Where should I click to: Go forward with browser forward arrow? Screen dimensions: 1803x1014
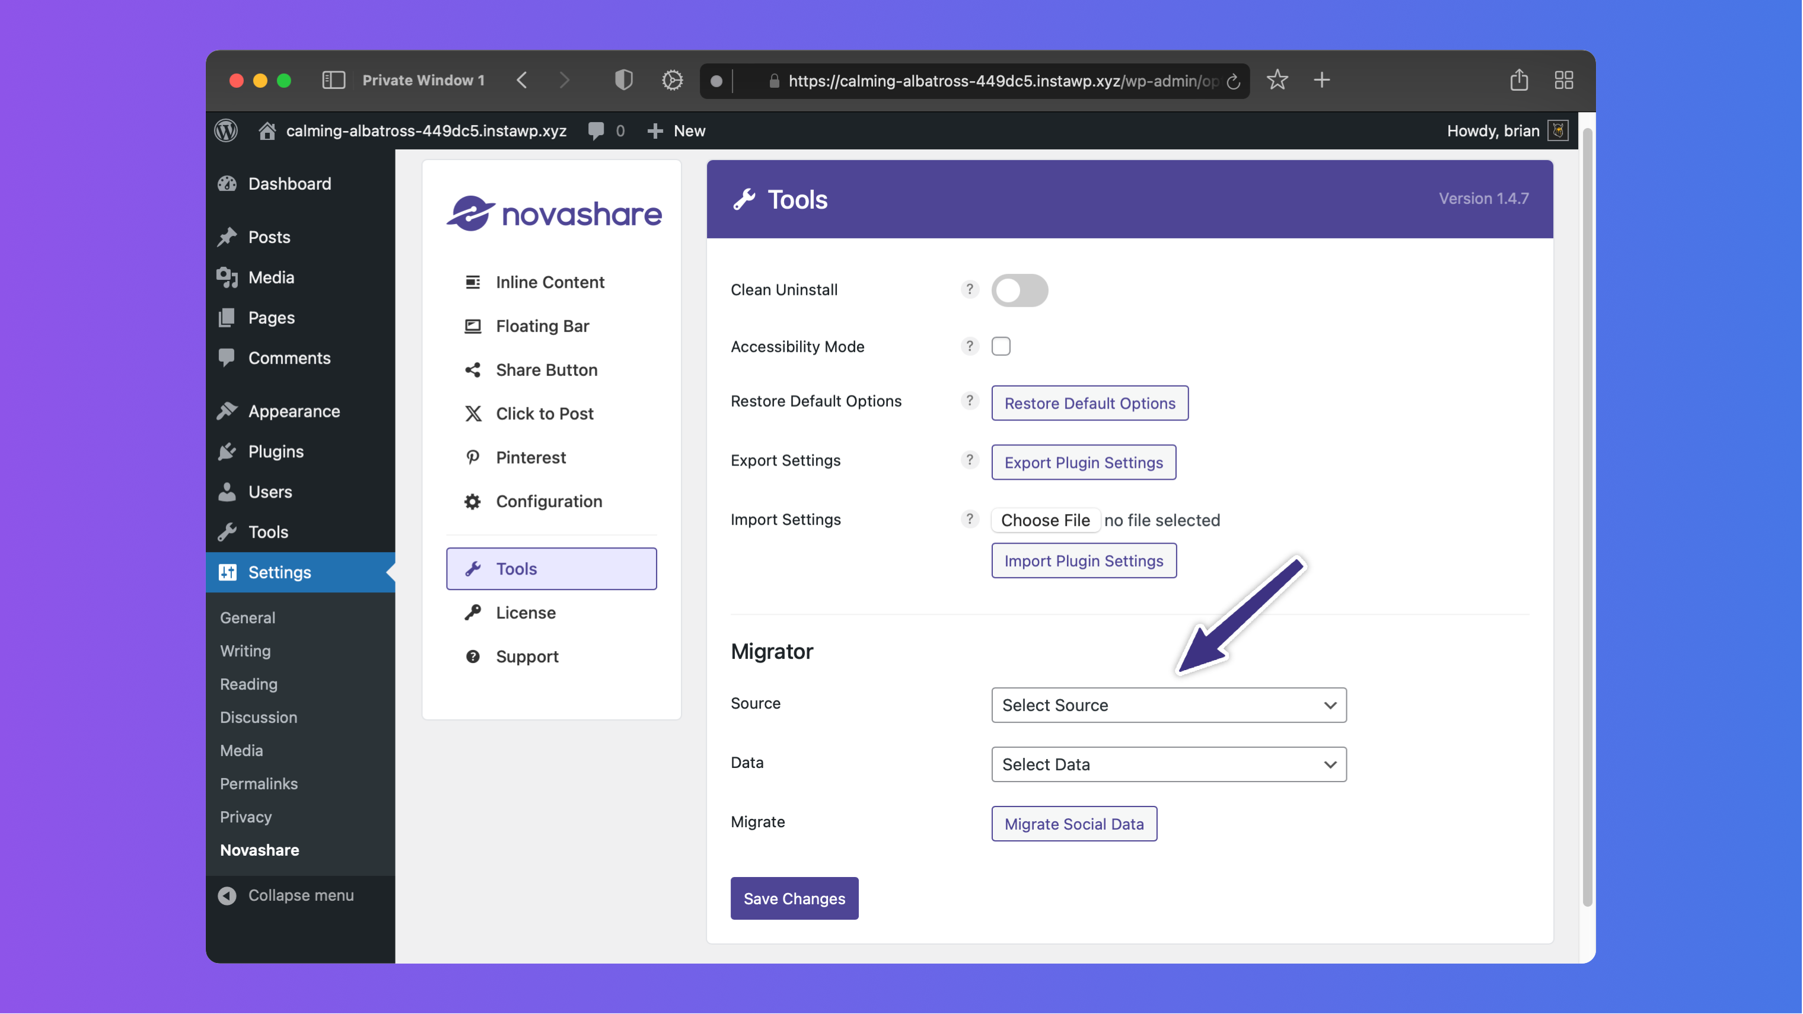pos(564,81)
